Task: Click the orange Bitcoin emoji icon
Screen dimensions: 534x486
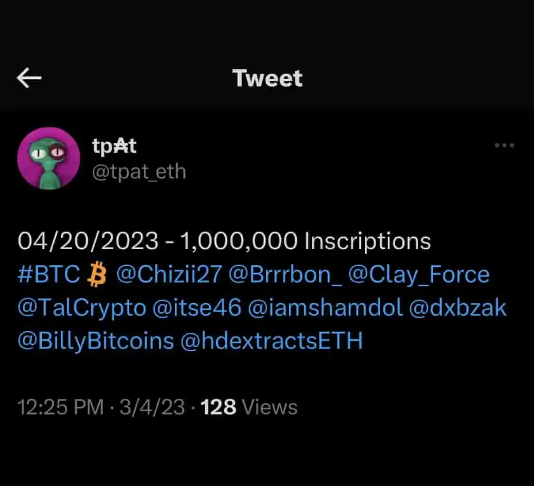Action: pos(98,275)
